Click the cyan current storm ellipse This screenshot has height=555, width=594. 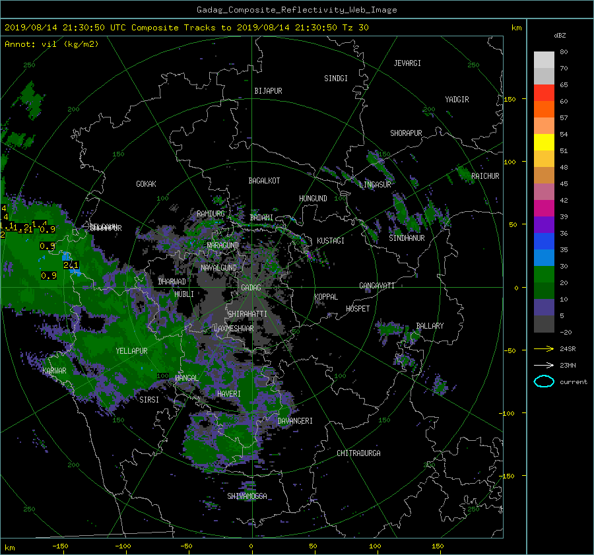544,381
